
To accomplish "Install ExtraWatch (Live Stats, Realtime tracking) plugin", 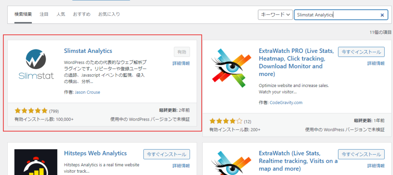I will click(361, 154).
